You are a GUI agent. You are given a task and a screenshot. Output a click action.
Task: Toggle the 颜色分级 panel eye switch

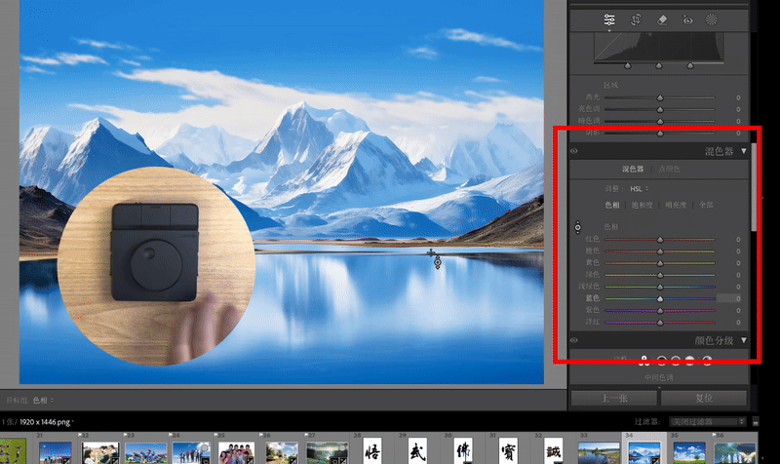click(x=573, y=340)
